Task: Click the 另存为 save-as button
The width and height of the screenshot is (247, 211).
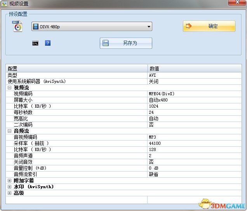Action: point(126,43)
